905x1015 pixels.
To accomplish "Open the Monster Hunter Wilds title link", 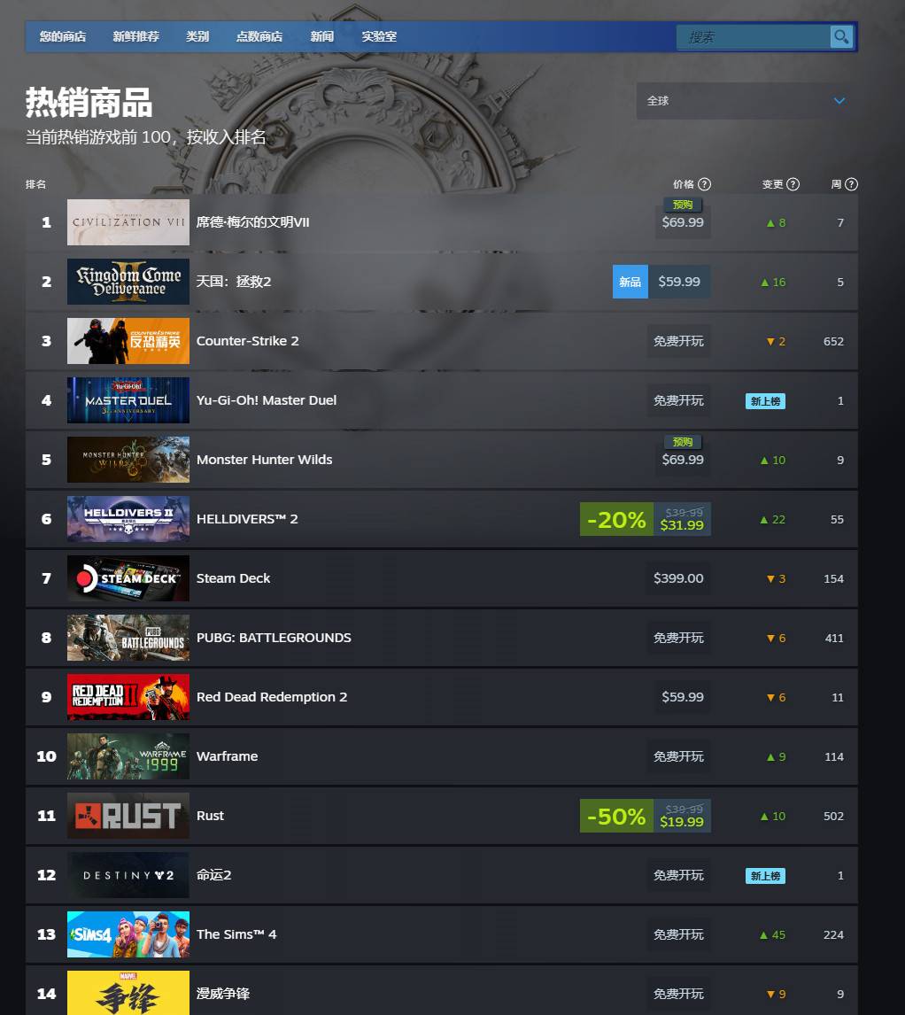I will tap(264, 460).
